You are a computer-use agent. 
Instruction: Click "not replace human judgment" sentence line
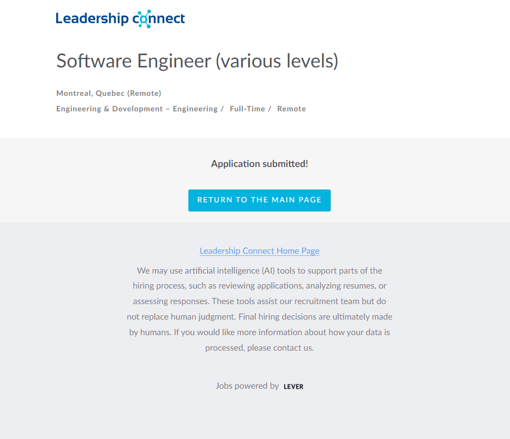point(260,316)
